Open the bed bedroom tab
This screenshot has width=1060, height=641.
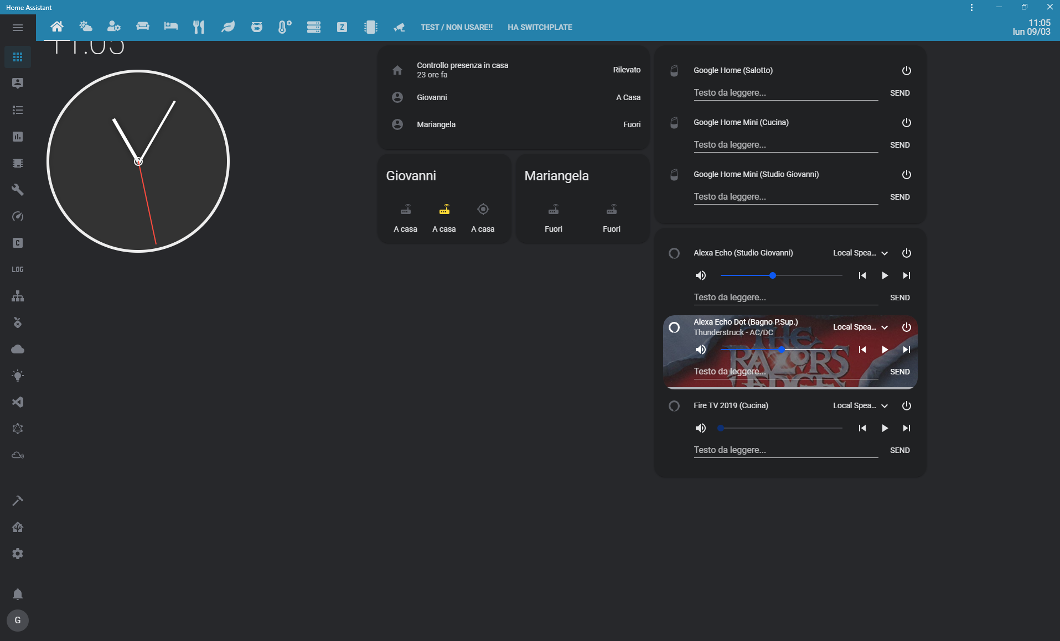click(170, 27)
